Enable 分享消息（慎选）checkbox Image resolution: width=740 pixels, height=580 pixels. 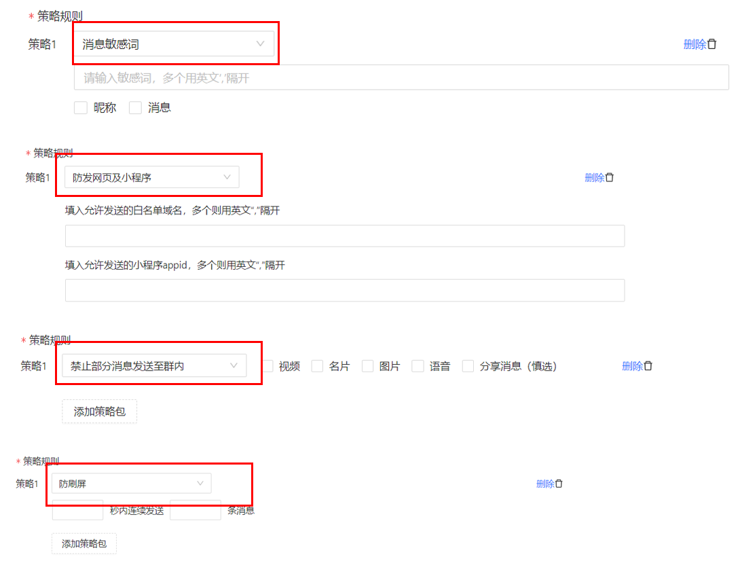coord(468,366)
